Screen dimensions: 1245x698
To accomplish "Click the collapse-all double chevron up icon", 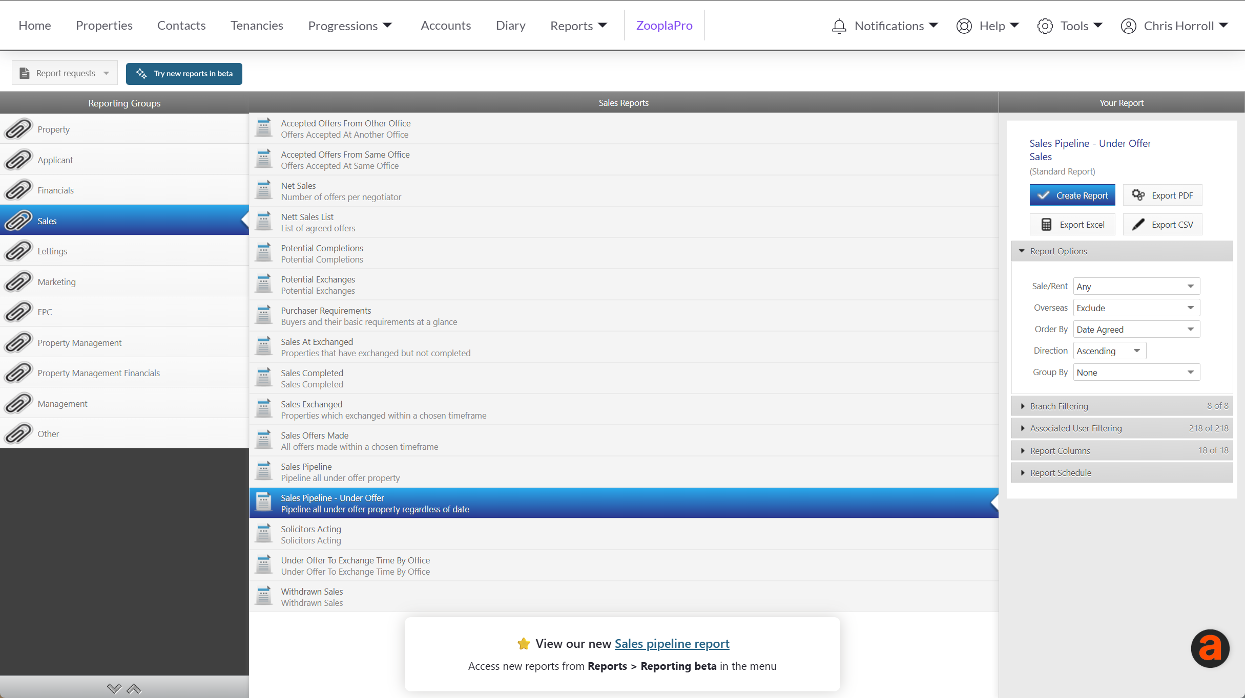I will click(x=134, y=689).
